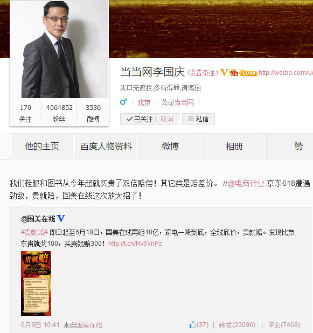Click the private message icon on 私信
This screenshot has height=333, width=313.
pyautogui.click(x=191, y=119)
